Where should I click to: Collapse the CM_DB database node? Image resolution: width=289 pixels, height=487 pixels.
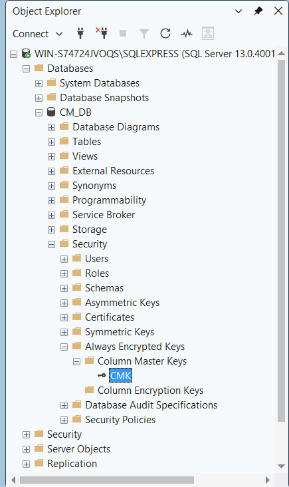tap(39, 112)
